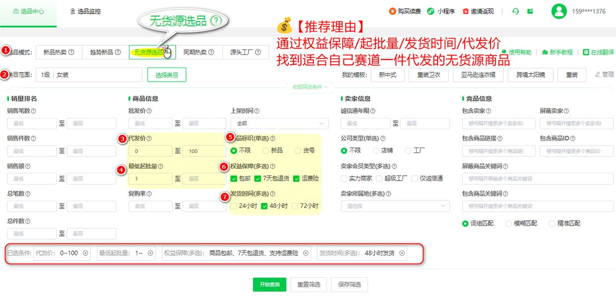Screen dimensions: 616x297
Task: Open 使用帮助 link
Action: coord(516,52)
